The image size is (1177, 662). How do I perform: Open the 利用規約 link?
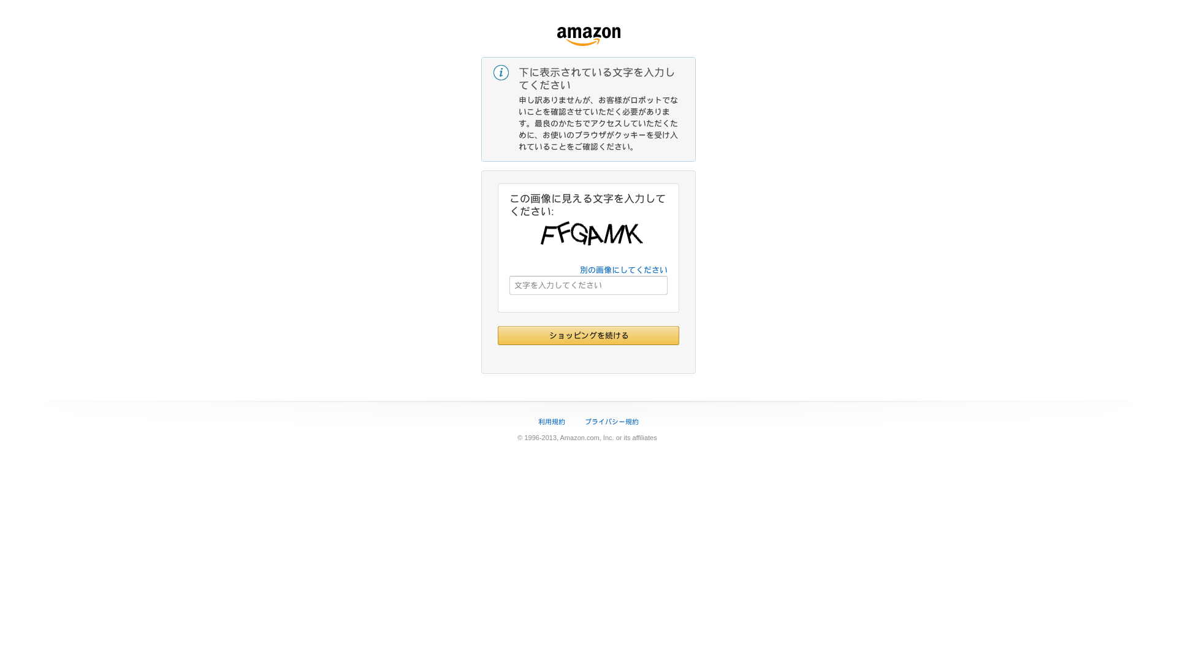click(552, 422)
